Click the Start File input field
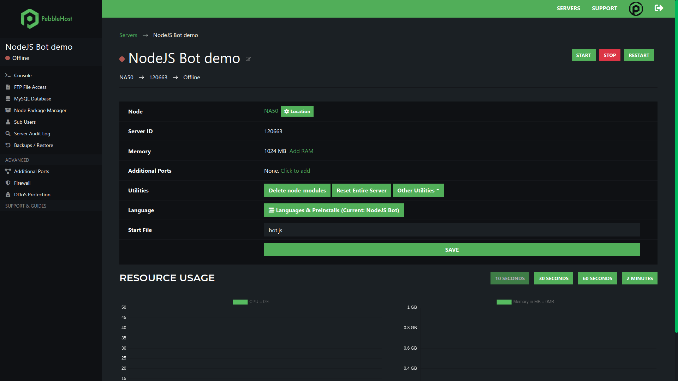678x381 pixels. pos(452,229)
